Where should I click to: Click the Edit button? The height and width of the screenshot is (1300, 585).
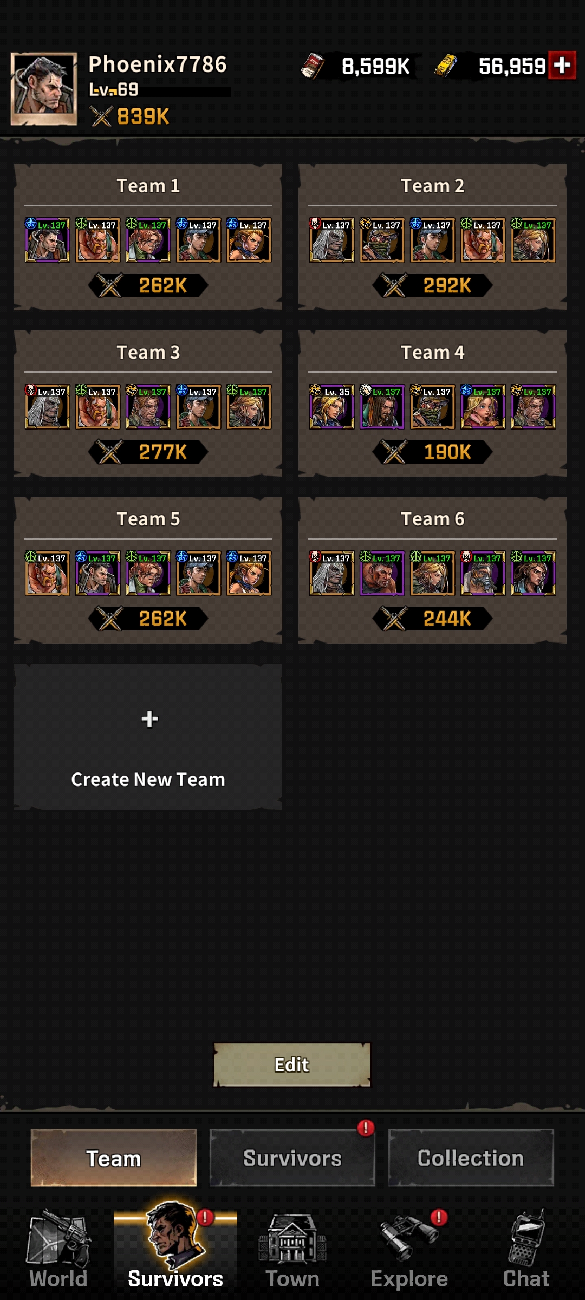coord(292,1065)
